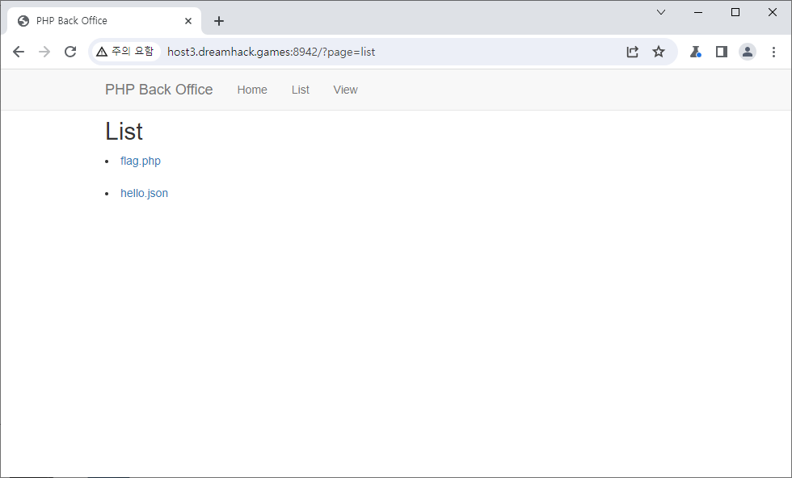
Task: Click the browser forward arrow
Action: pos(44,52)
